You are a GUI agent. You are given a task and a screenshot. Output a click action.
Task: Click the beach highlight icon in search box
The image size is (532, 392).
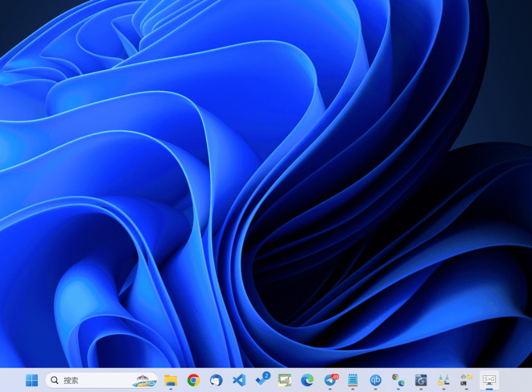[x=145, y=380]
